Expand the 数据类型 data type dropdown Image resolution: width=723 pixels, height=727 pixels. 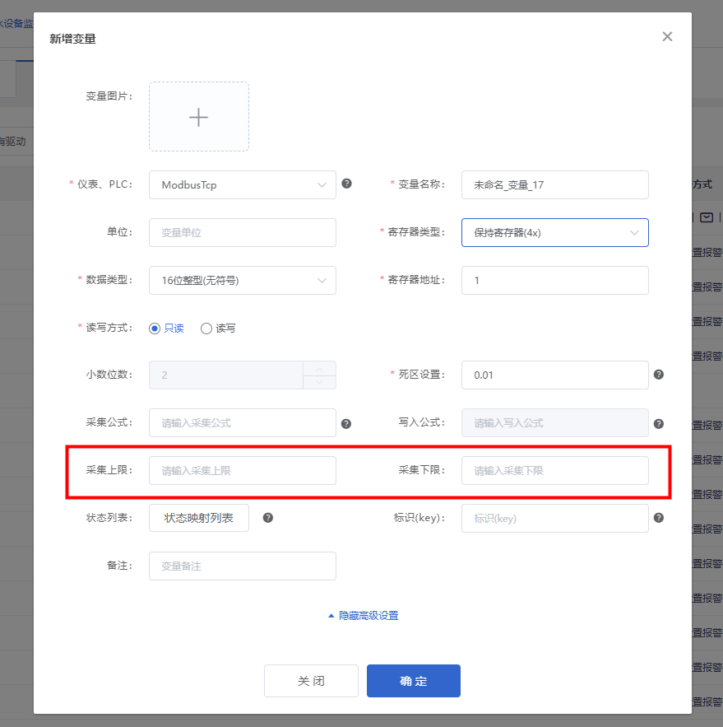[242, 280]
